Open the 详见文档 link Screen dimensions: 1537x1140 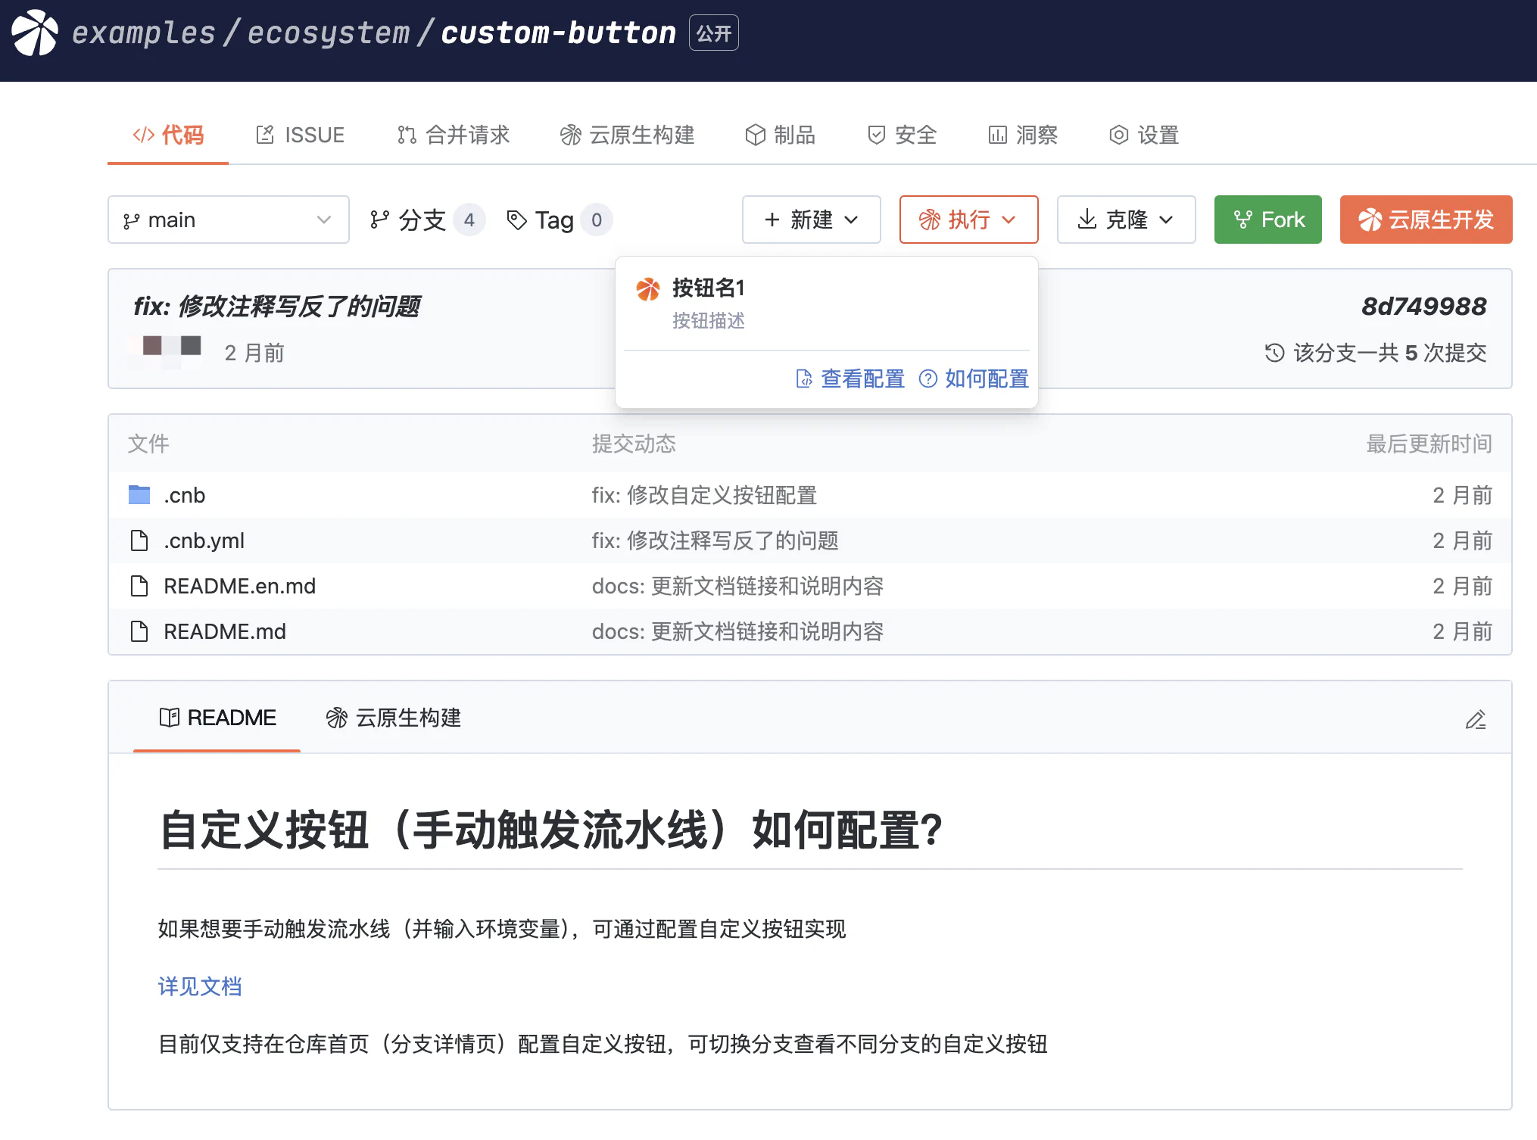200,986
